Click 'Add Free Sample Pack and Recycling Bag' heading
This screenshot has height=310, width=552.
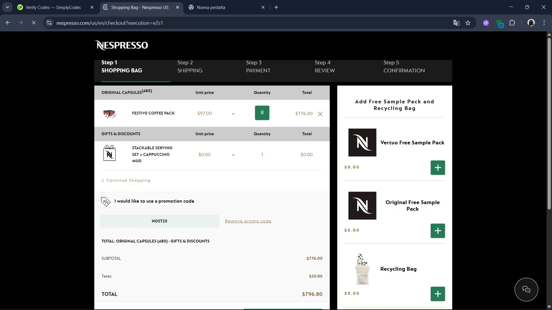pos(394,105)
